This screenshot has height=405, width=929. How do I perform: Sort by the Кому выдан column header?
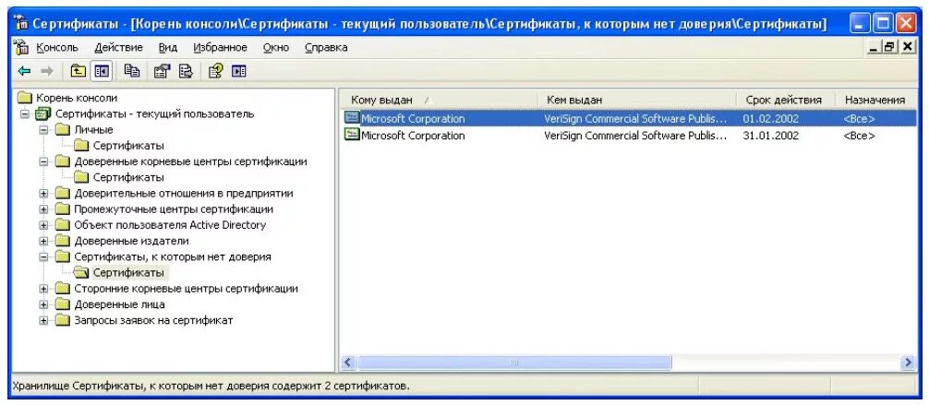[x=440, y=100]
